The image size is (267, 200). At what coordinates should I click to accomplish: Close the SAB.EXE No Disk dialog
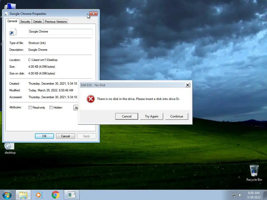(187, 85)
